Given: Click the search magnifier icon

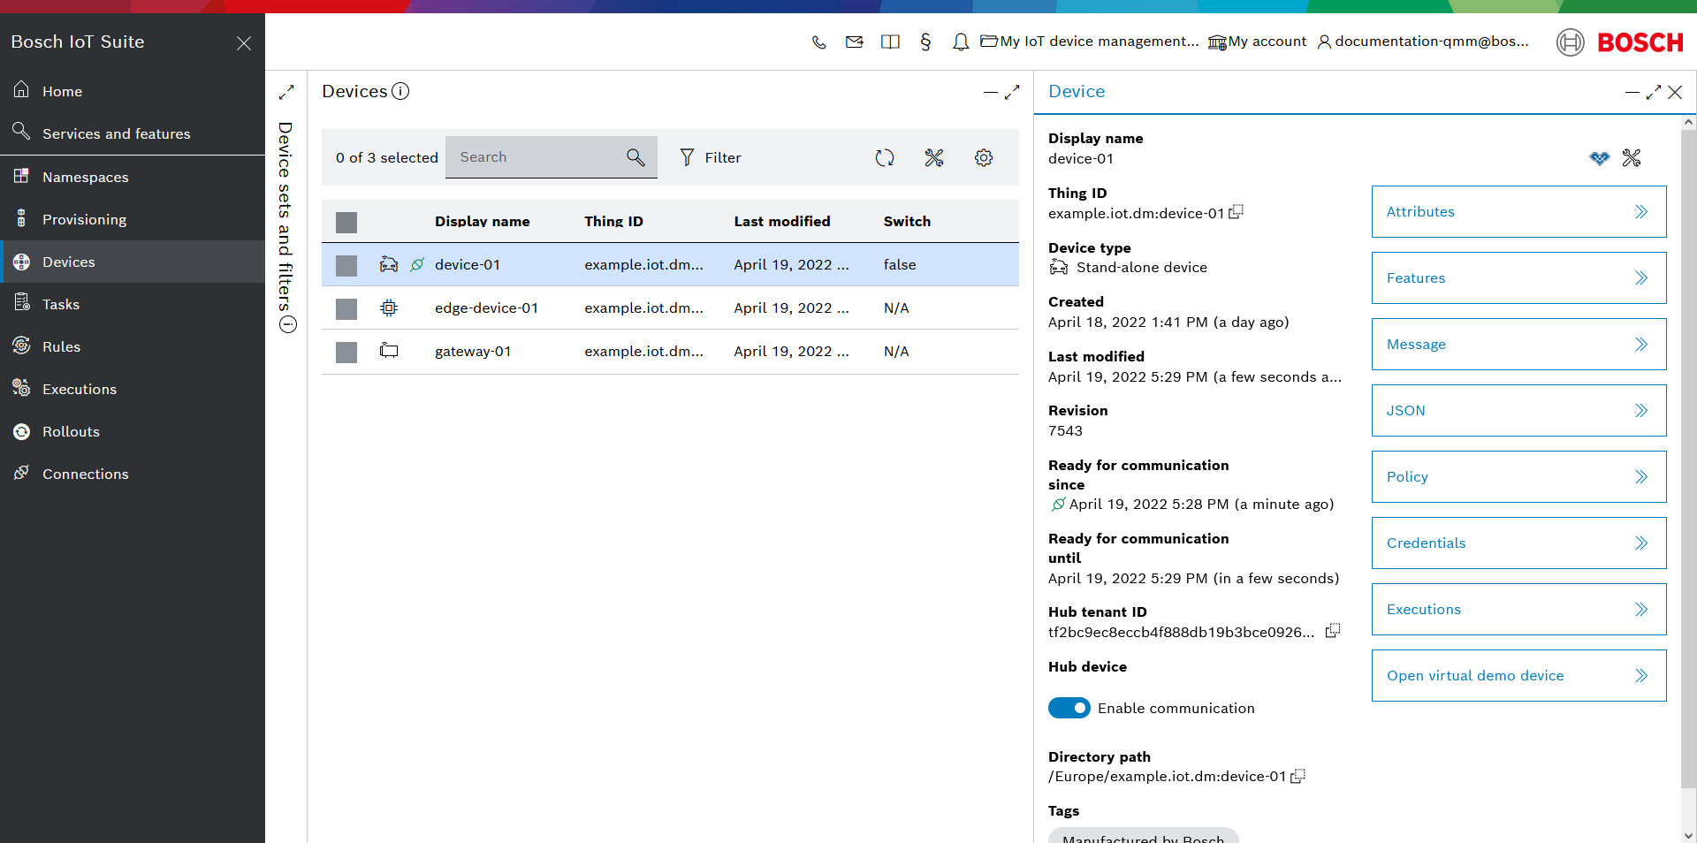Looking at the screenshot, I should pyautogui.click(x=635, y=157).
